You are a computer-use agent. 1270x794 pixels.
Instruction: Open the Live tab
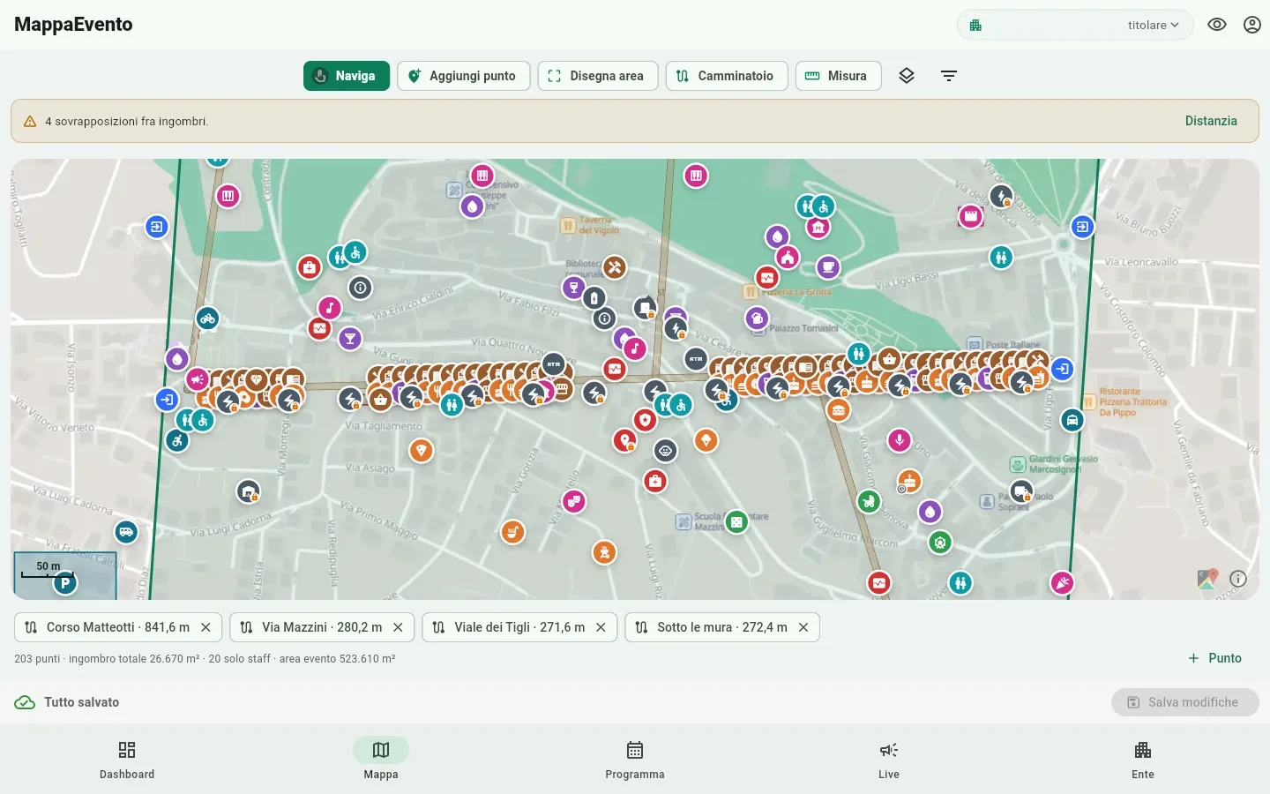[x=889, y=760]
